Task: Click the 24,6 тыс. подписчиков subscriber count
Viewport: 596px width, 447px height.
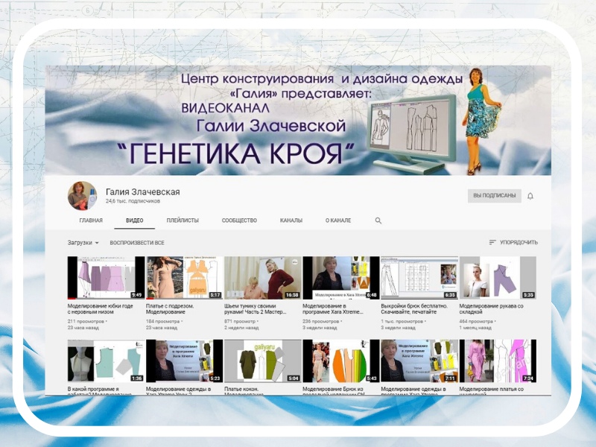Action: click(x=133, y=201)
